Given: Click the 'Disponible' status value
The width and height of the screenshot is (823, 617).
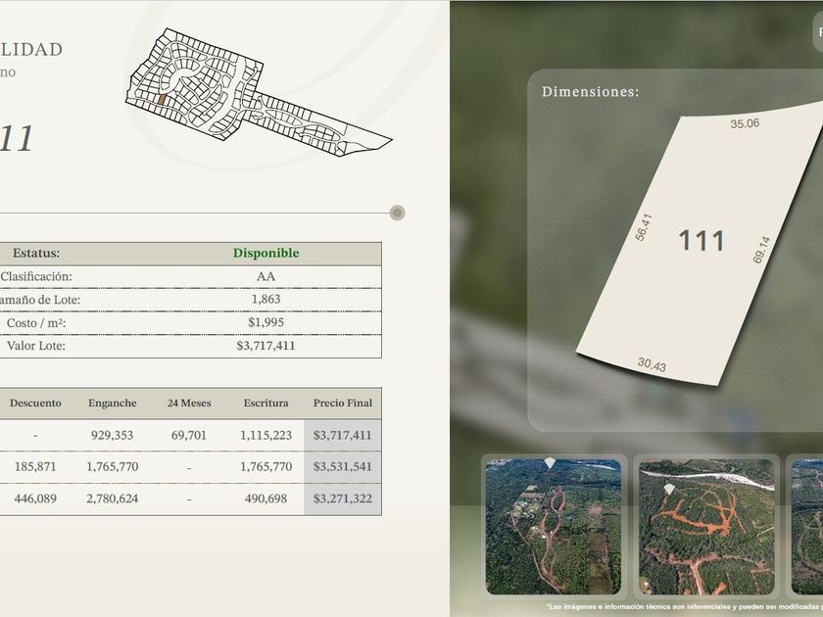Looking at the screenshot, I should [266, 253].
